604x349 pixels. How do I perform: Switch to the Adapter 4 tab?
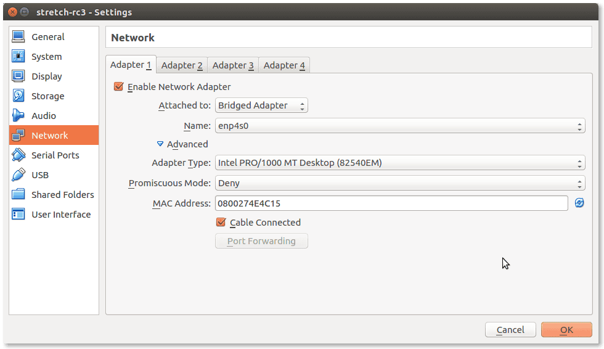point(284,65)
